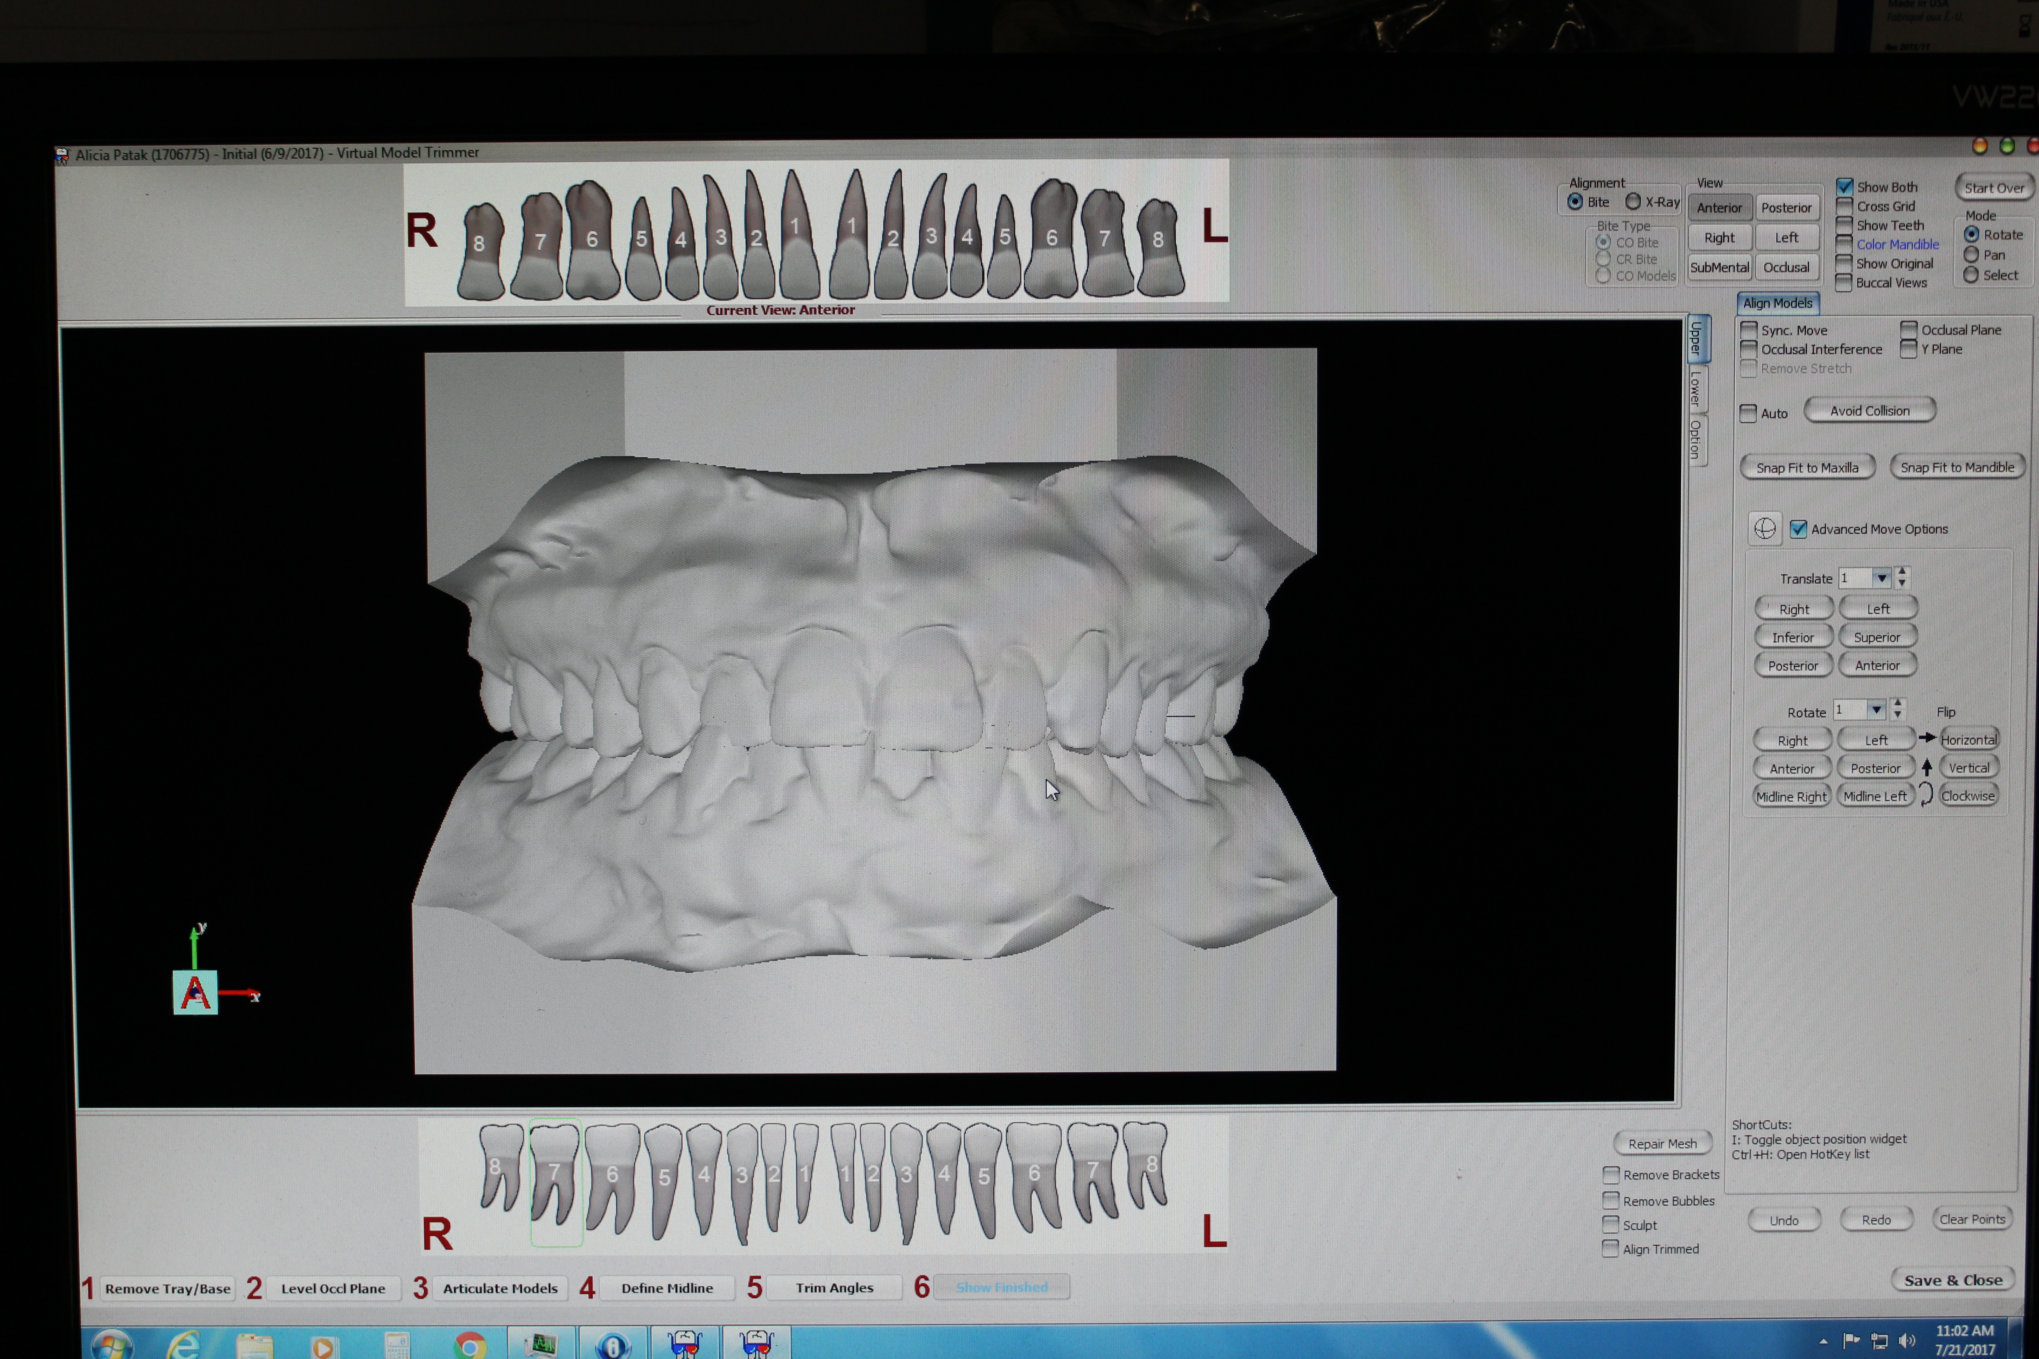This screenshot has height=1359, width=2039.
Task: Open File Explorer folder in taskbar
Action: 254,1346
